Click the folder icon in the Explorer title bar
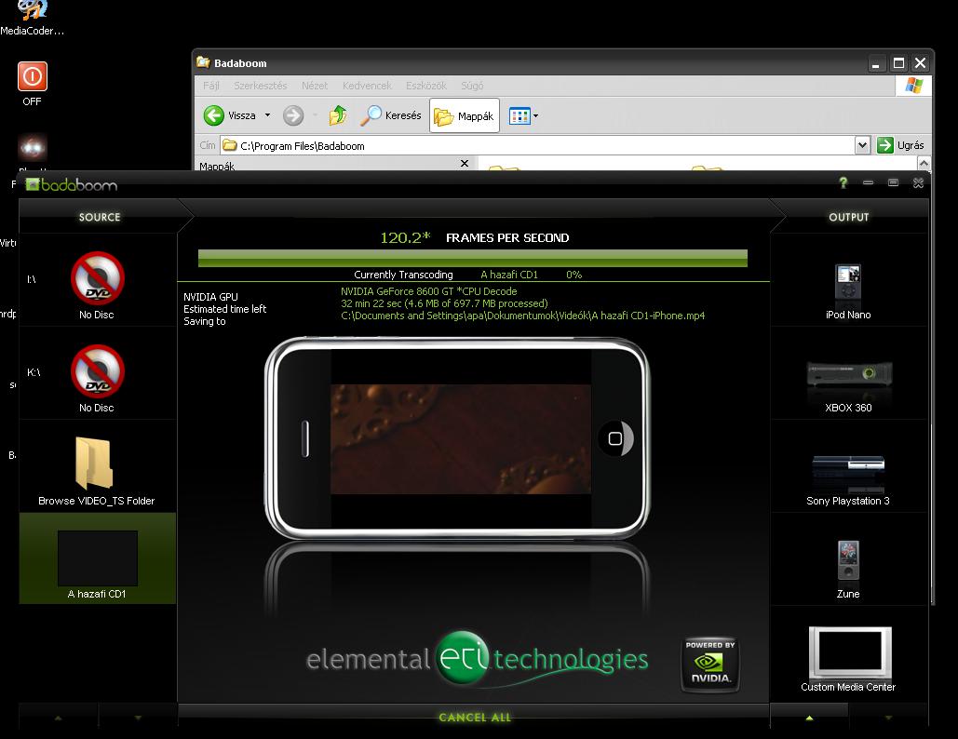This screenshot has width=958, height=739. (203, 62)
